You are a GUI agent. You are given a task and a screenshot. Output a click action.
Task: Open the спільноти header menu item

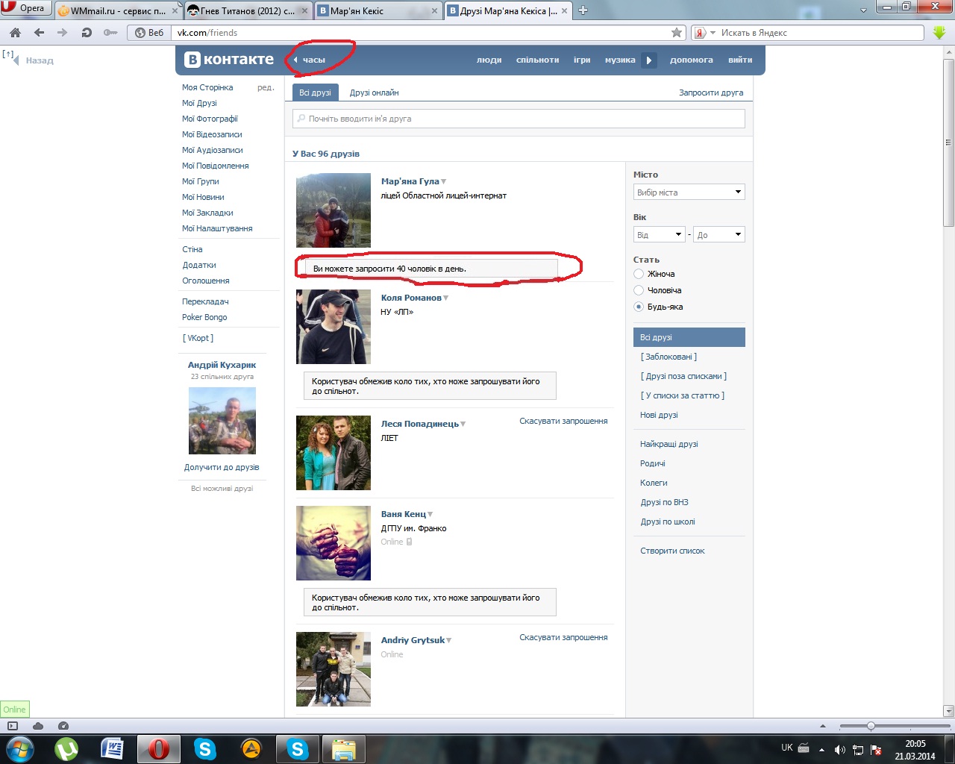click(x=538, y=60)
